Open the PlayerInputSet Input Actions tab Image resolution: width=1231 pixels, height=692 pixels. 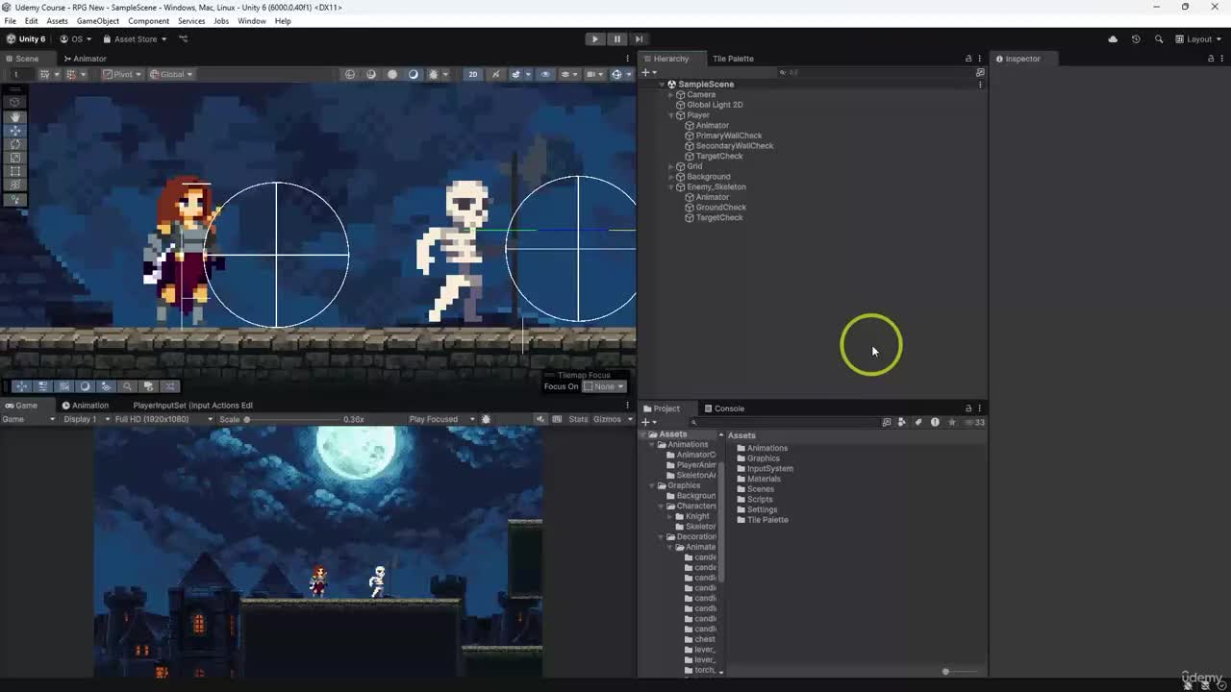coord(192,406)
